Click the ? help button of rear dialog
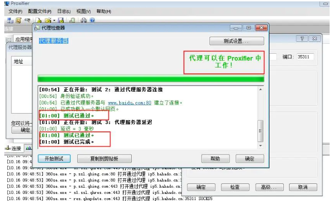This screenshot has width=332, height=201. [302, 38]
